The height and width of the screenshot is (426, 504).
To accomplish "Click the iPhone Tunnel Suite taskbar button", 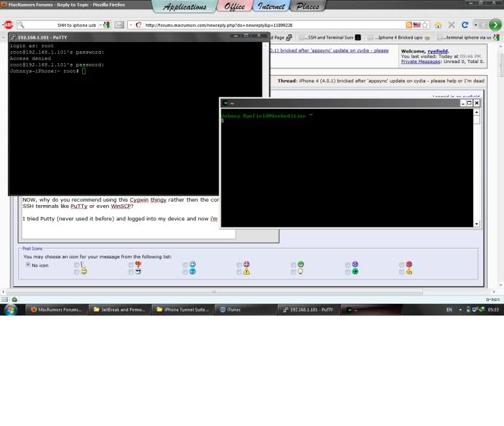I will (x=182, y=310).
